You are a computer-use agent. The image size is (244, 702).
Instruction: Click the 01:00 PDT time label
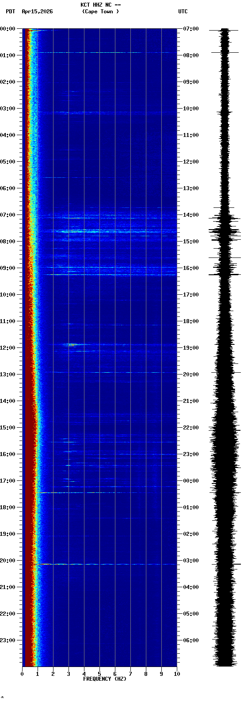pos(8,55)
